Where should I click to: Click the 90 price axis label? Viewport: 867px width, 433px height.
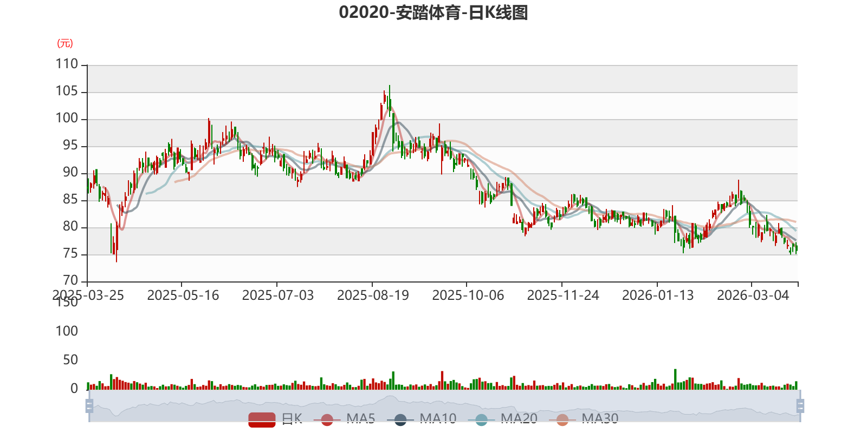pyautogui.click(x=70, y=172)
